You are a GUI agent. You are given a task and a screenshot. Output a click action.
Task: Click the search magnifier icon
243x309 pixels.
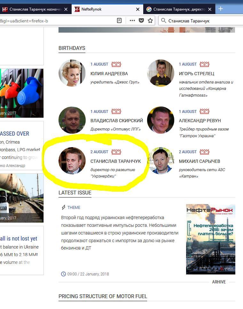(163, 20)
